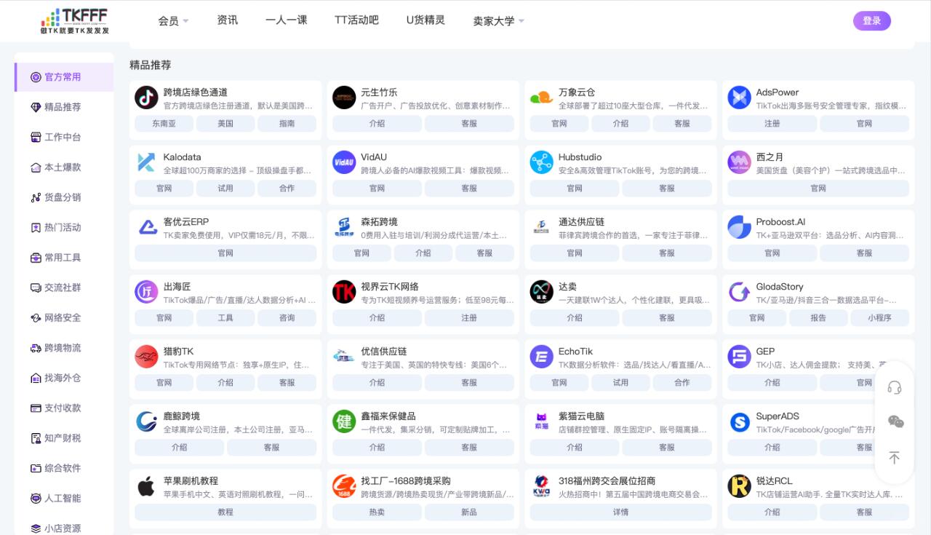Expand the 卖家大学 dropdown menu
The width and height of the screenshot is (931, 535).
[498, 21]
